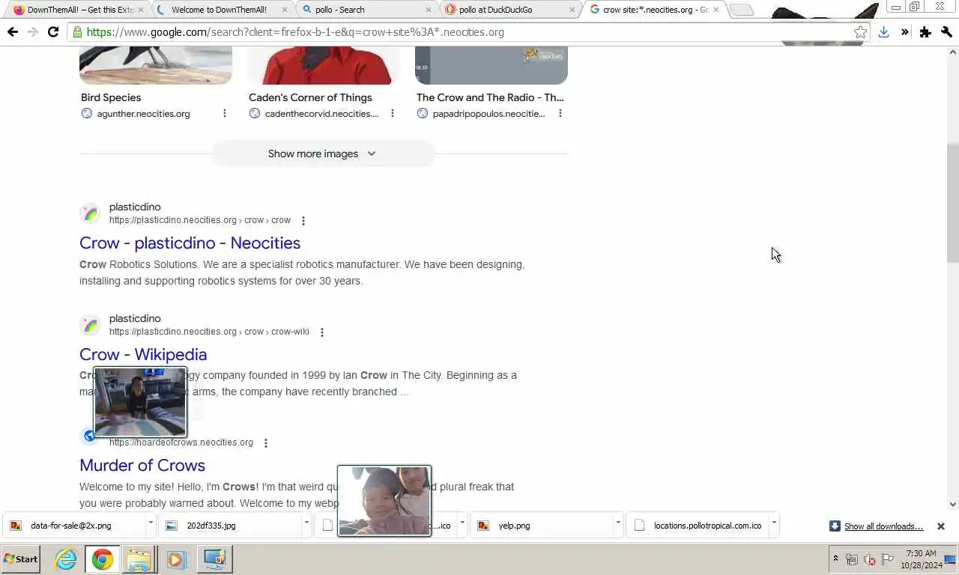Show hidden system tray icons
Screen dimensions: 959x575
[835, 559]
